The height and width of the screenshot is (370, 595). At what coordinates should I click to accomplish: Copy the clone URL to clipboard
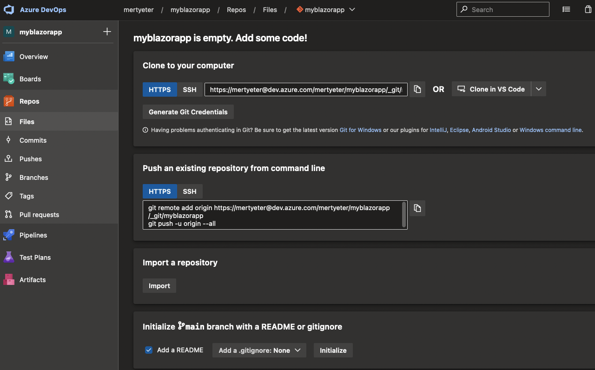pyautogui.click(x=417, y=89)
